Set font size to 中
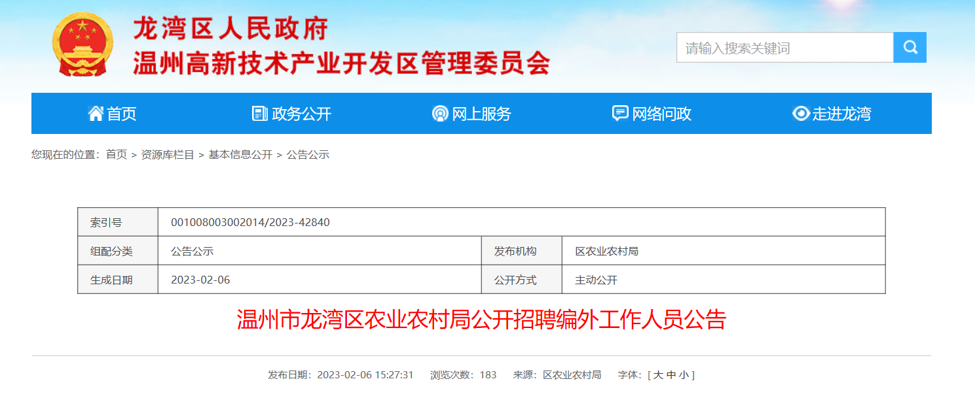Image resolution: width=975 pixels, height=394 pixels. (x=671, y=375)
